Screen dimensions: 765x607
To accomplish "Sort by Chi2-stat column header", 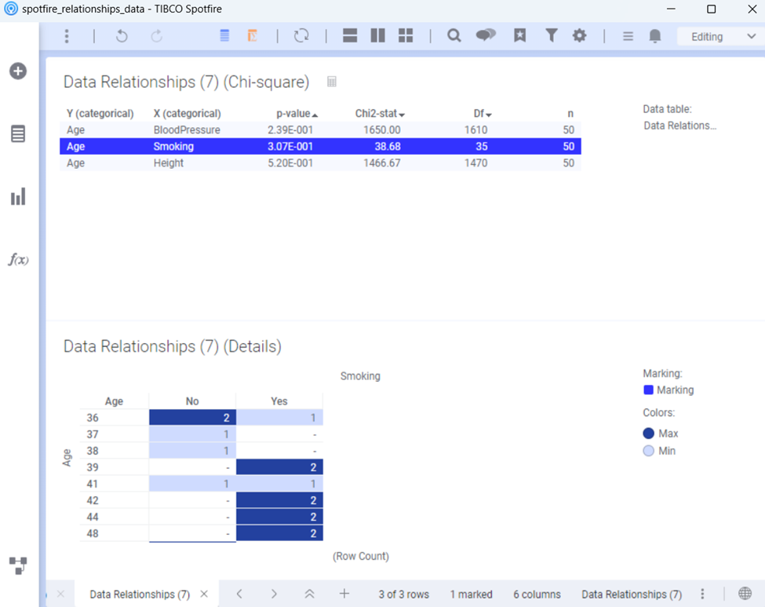I will [x=380, y=113].
